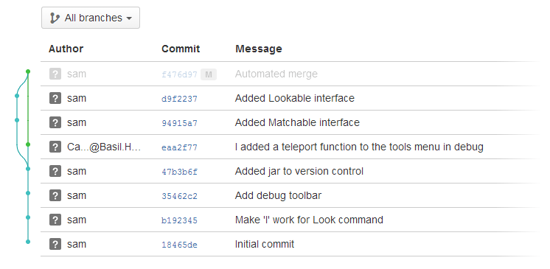Image resolution: width=550 pixels, height=269 pixels.
Task: Select the Added Matchable interface message
Action: (297, 122)
